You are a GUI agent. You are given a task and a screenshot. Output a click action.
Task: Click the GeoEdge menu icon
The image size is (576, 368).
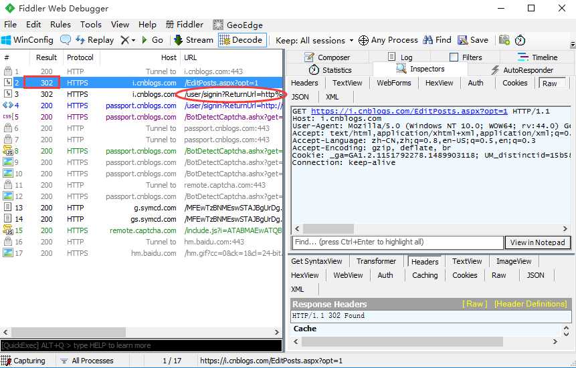click(x=218, y=25)
